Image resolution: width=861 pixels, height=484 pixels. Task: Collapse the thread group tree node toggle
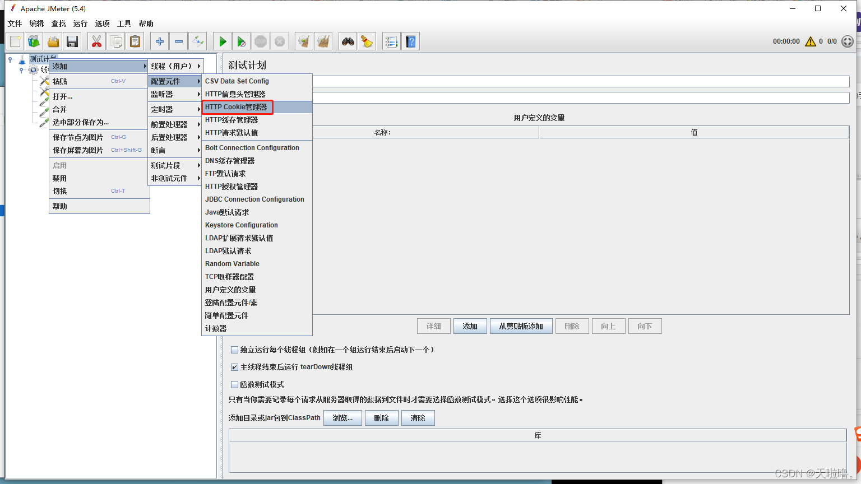pos(21,70)
